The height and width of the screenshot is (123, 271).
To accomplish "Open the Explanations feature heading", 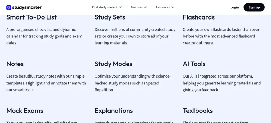I will click(x=114, y=111).
